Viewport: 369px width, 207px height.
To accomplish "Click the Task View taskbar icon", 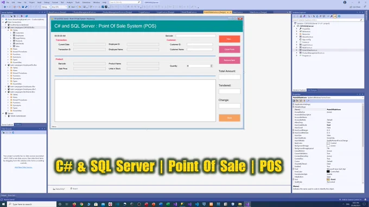I will [x=67, y=204].
